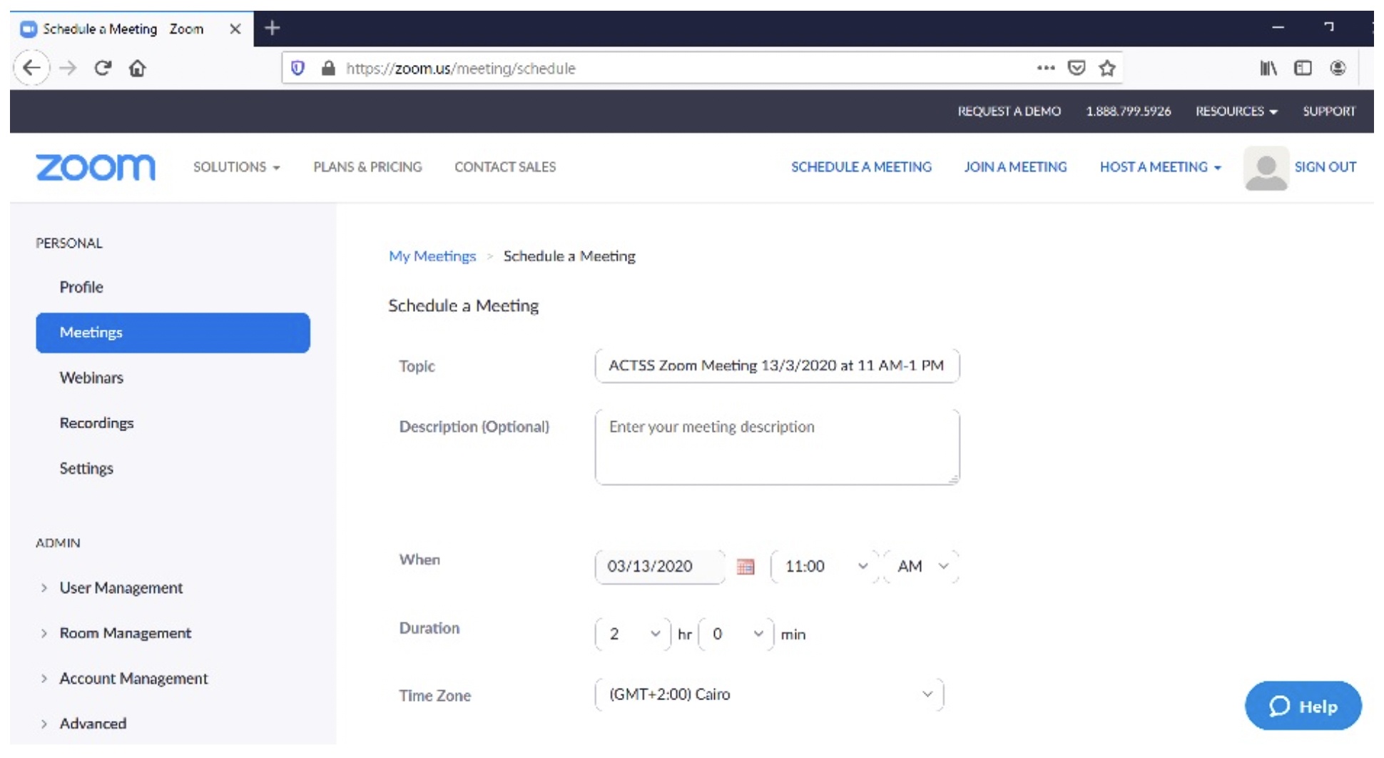Click Sign Out
Screen dimensions: 1384x758
[1325, 167]
